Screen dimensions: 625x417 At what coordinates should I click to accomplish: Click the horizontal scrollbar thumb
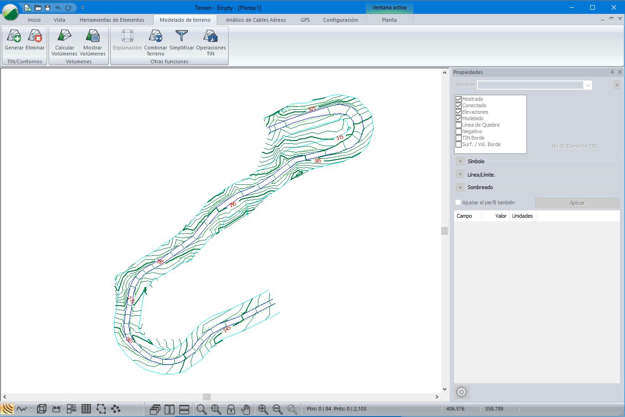point(207,397)
